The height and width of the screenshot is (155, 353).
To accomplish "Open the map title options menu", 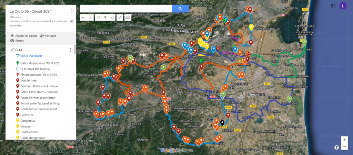I will [x=72, y=11].
